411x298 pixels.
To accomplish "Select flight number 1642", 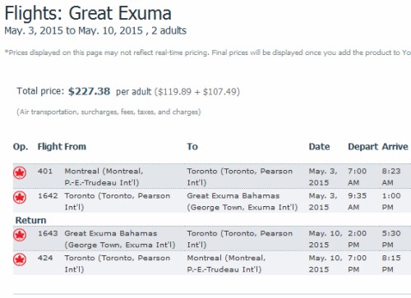I will (48, 196).
